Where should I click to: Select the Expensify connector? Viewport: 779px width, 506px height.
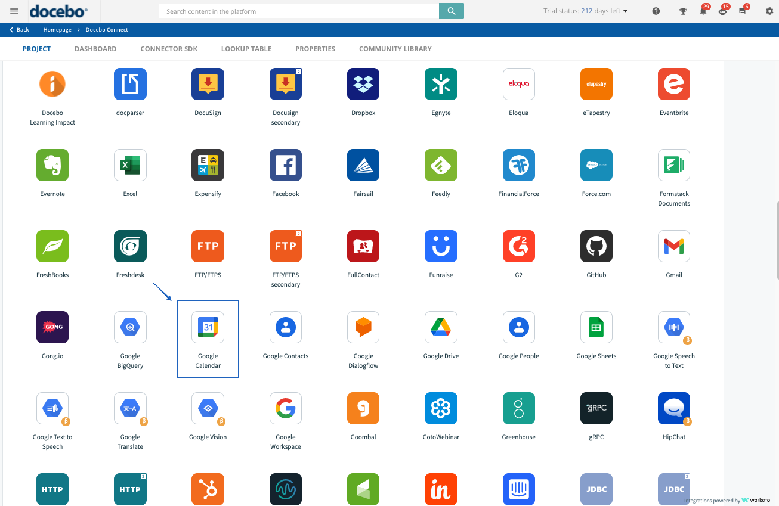[208, 165]
